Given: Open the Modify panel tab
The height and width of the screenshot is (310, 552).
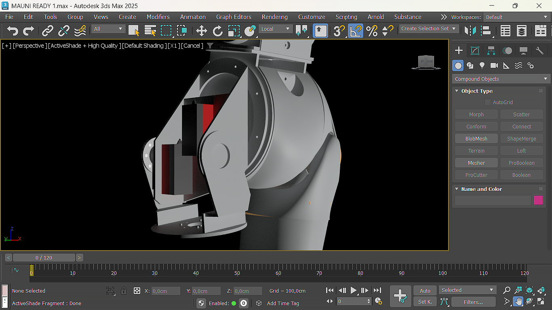Looking at the screenshot, I should click(475, 50).
